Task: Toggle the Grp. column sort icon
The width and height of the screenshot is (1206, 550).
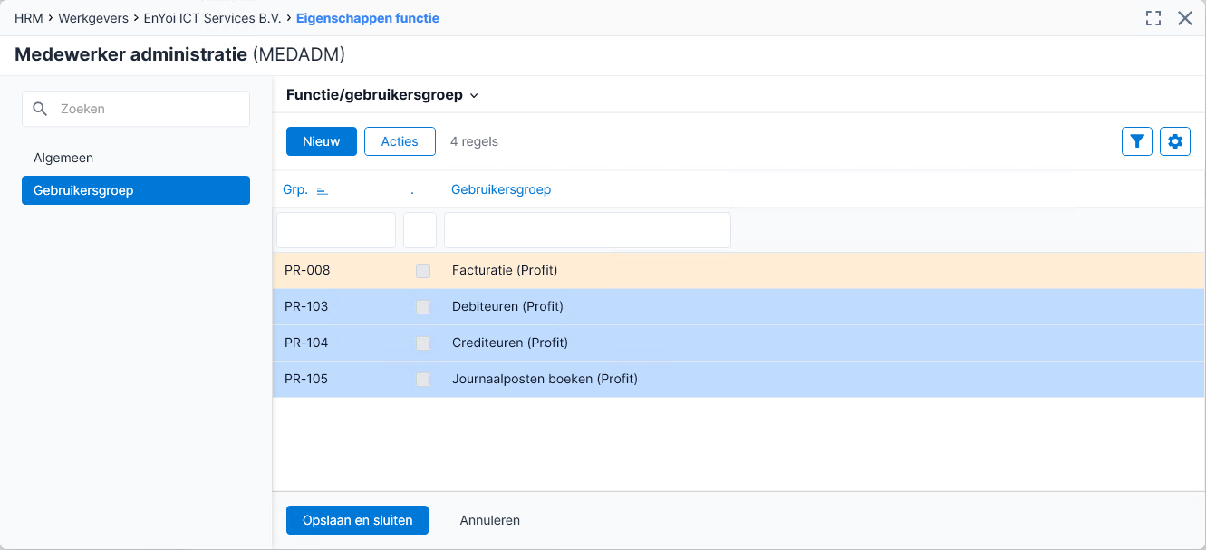Action: [x=322, y=190]
